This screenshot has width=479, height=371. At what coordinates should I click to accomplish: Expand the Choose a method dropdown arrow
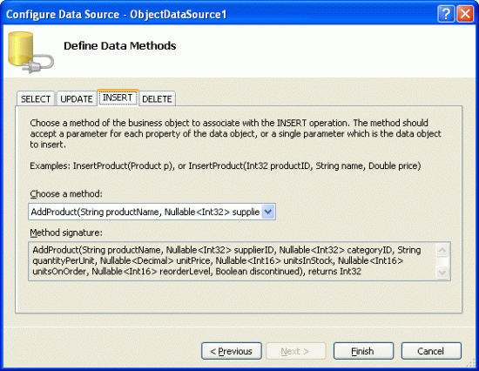point(268,212)
